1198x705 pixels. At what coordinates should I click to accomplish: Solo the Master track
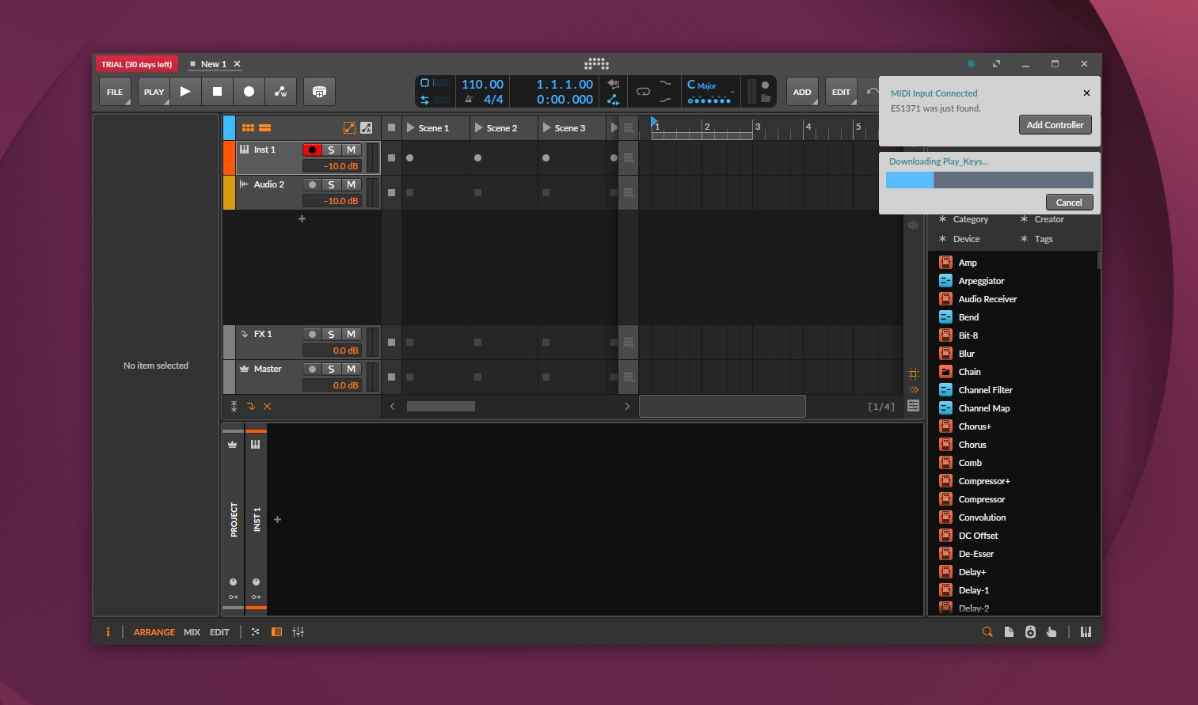pyautogui.click(x=332, y=369)
